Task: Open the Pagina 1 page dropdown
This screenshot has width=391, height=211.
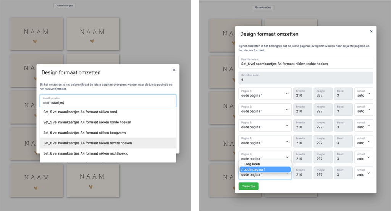Action: [265, 94]
